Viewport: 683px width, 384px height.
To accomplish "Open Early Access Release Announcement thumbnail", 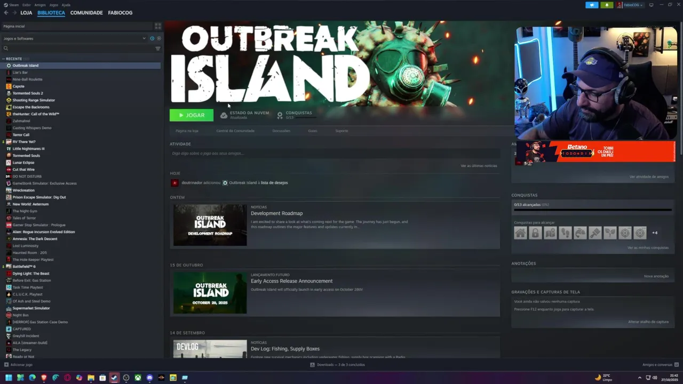I will coord(210,293).
